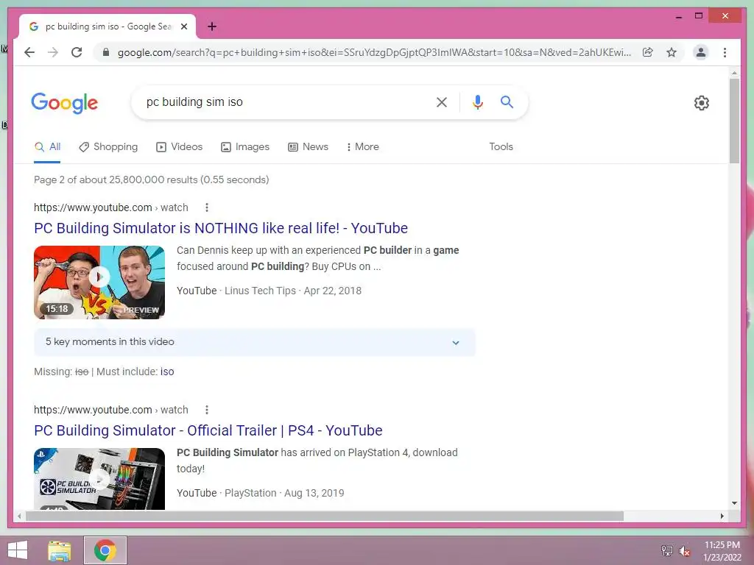This screenshot has height=565, width=754.
Task: Click the scroll right arrow button
Action: click(722, 516)
